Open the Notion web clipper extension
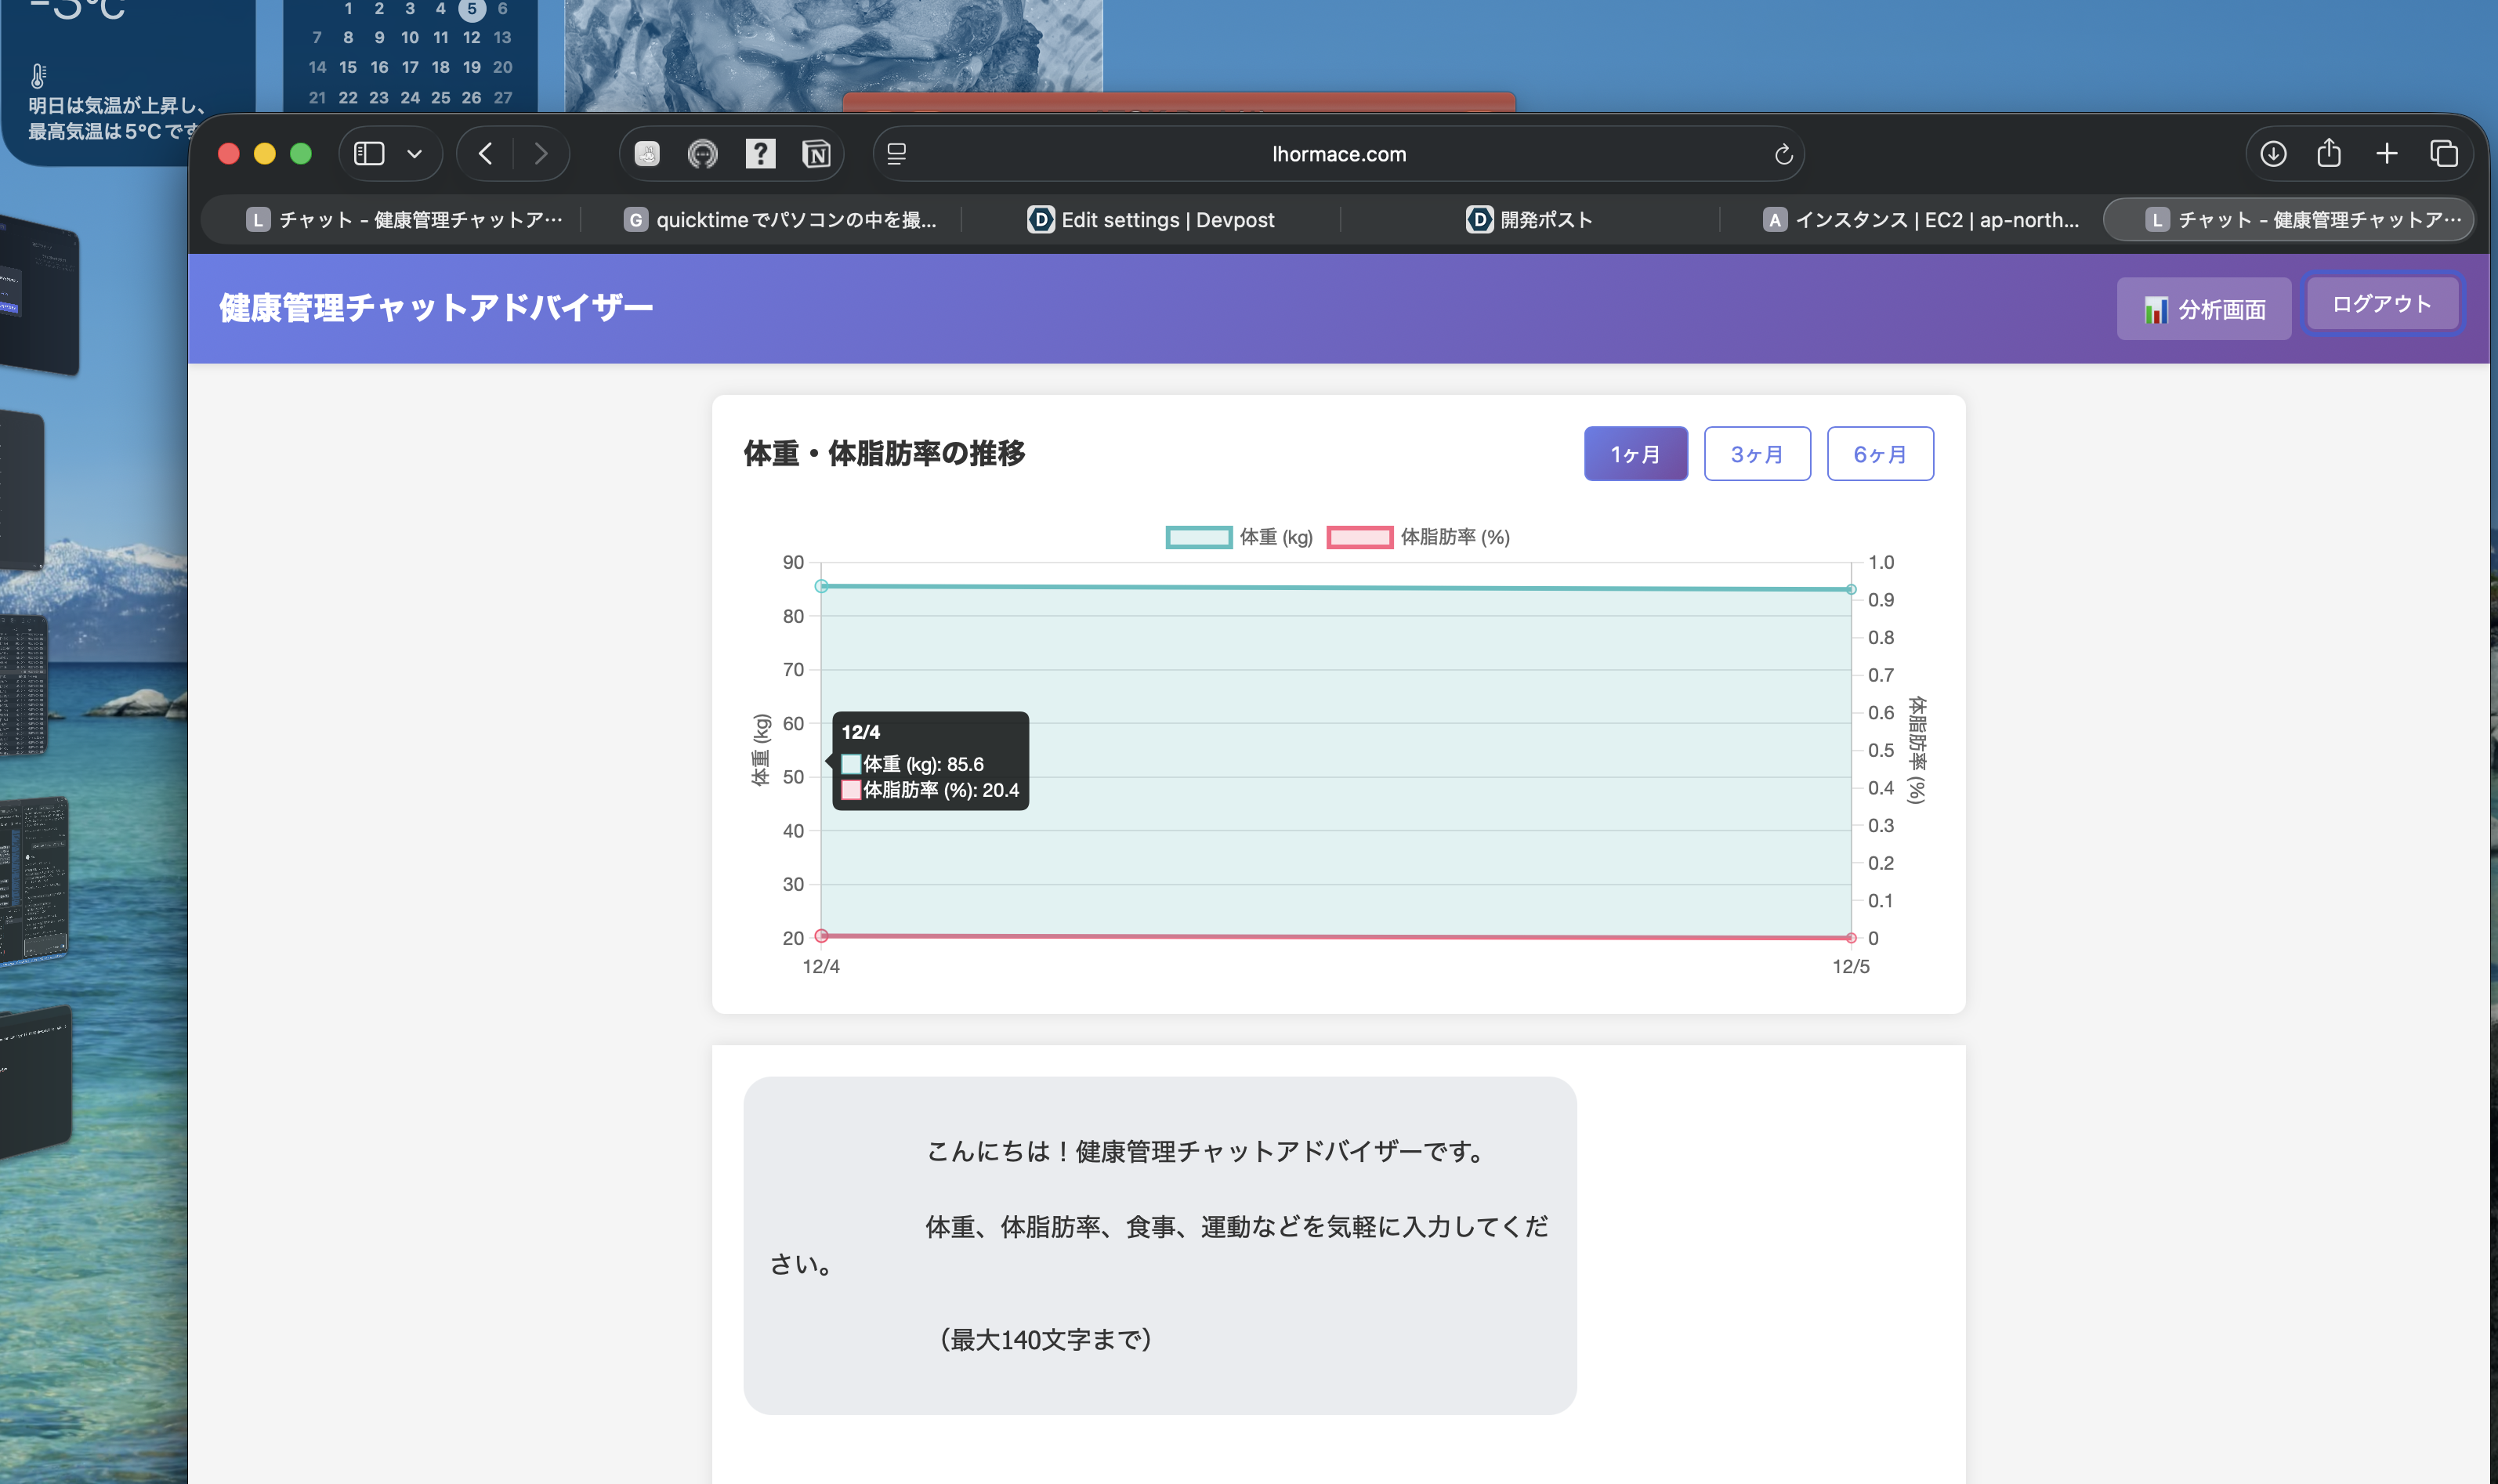The width and height of the screenshot is (2498, 1484). point(816,154)
